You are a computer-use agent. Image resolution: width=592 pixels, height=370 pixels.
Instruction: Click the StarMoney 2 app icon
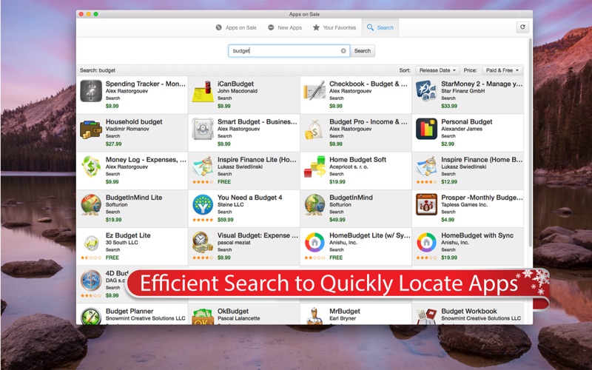[x=427, y=91]
